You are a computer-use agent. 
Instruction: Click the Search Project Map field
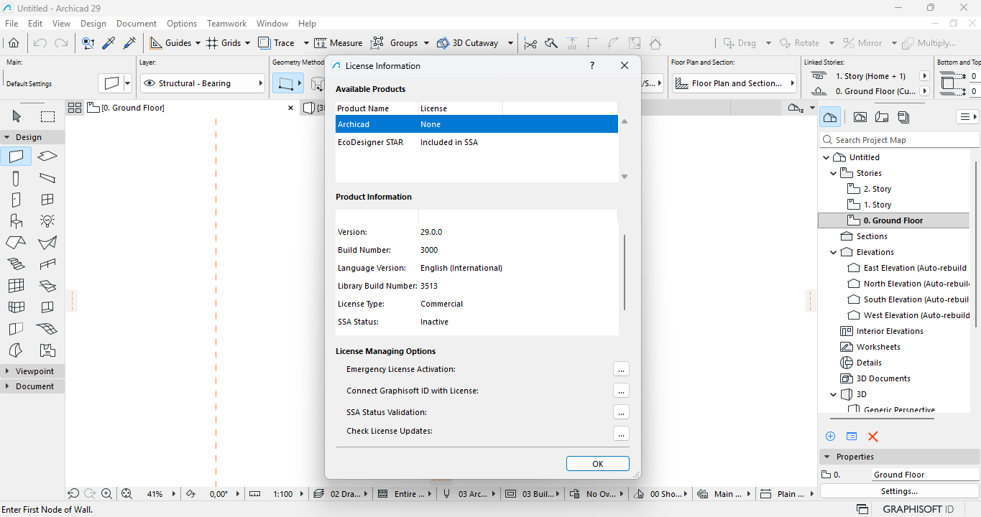point(903,140)
